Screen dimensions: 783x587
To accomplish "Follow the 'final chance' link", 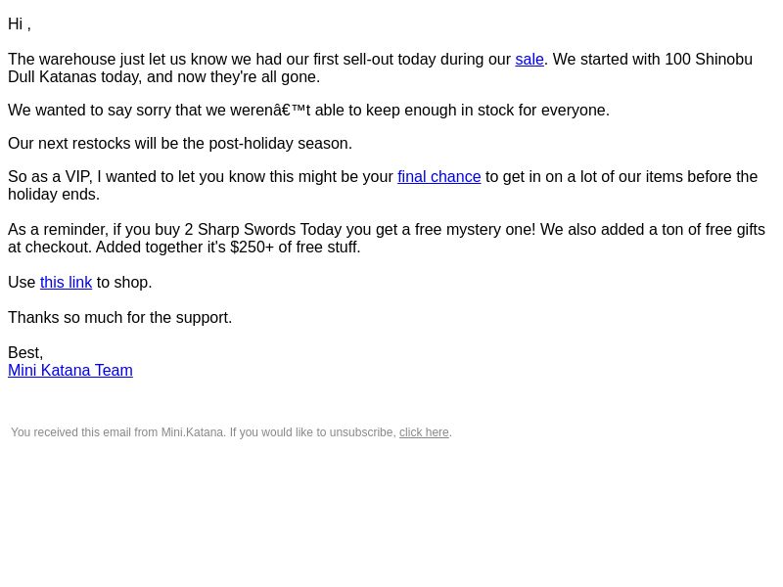I will point(438,177).
